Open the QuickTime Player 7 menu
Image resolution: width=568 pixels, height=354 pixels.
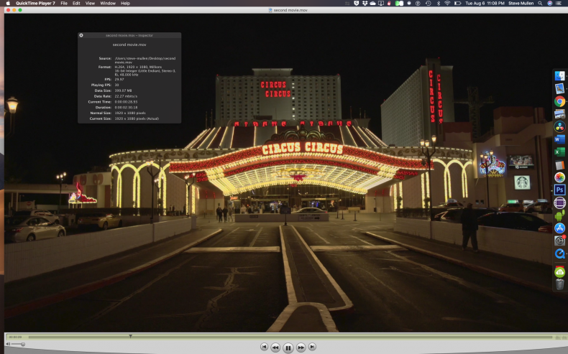pyautogui.click(x=35, y=4)
